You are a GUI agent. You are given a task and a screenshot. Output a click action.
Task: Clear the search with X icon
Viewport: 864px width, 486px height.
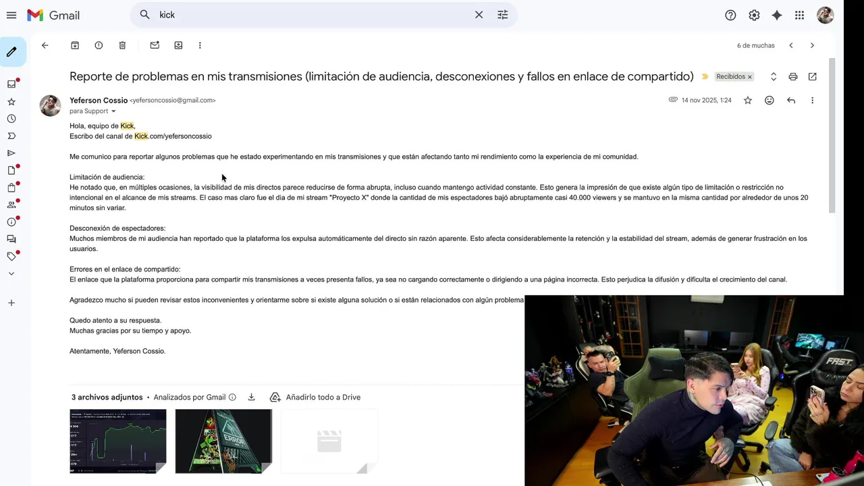pyautogui.click(x=479, y=15)
